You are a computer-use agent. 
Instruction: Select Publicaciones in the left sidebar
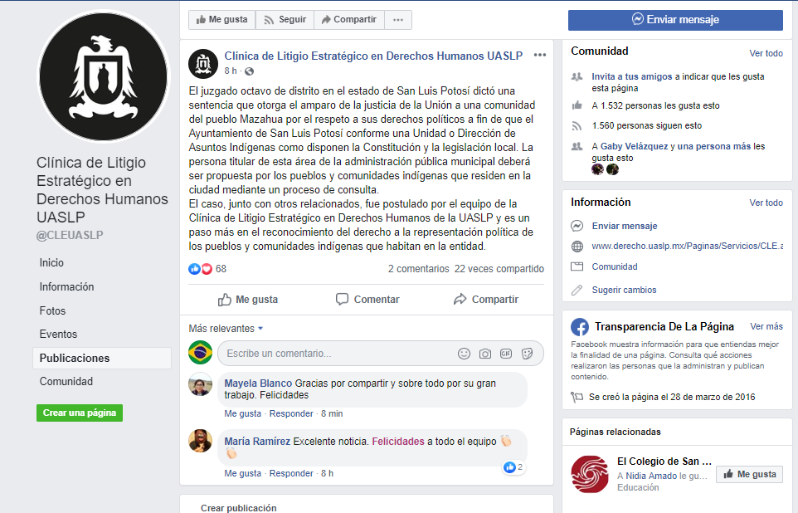pyautogui.click(x=102, y=358)
